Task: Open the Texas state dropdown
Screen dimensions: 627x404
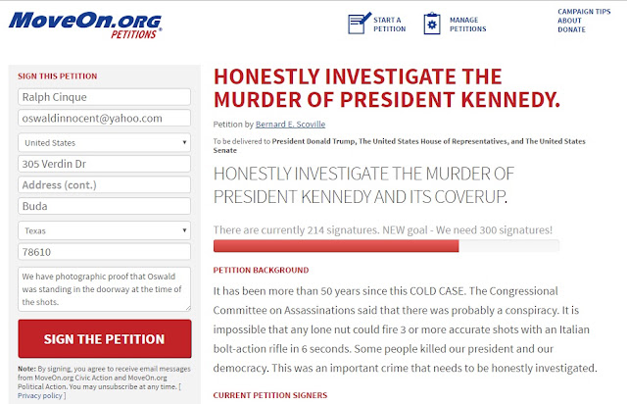Action: point(105,230)
